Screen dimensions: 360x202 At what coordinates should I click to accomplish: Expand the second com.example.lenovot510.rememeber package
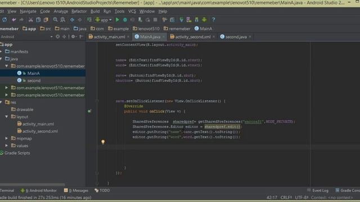pyautogui.click(x=6, y=88)
